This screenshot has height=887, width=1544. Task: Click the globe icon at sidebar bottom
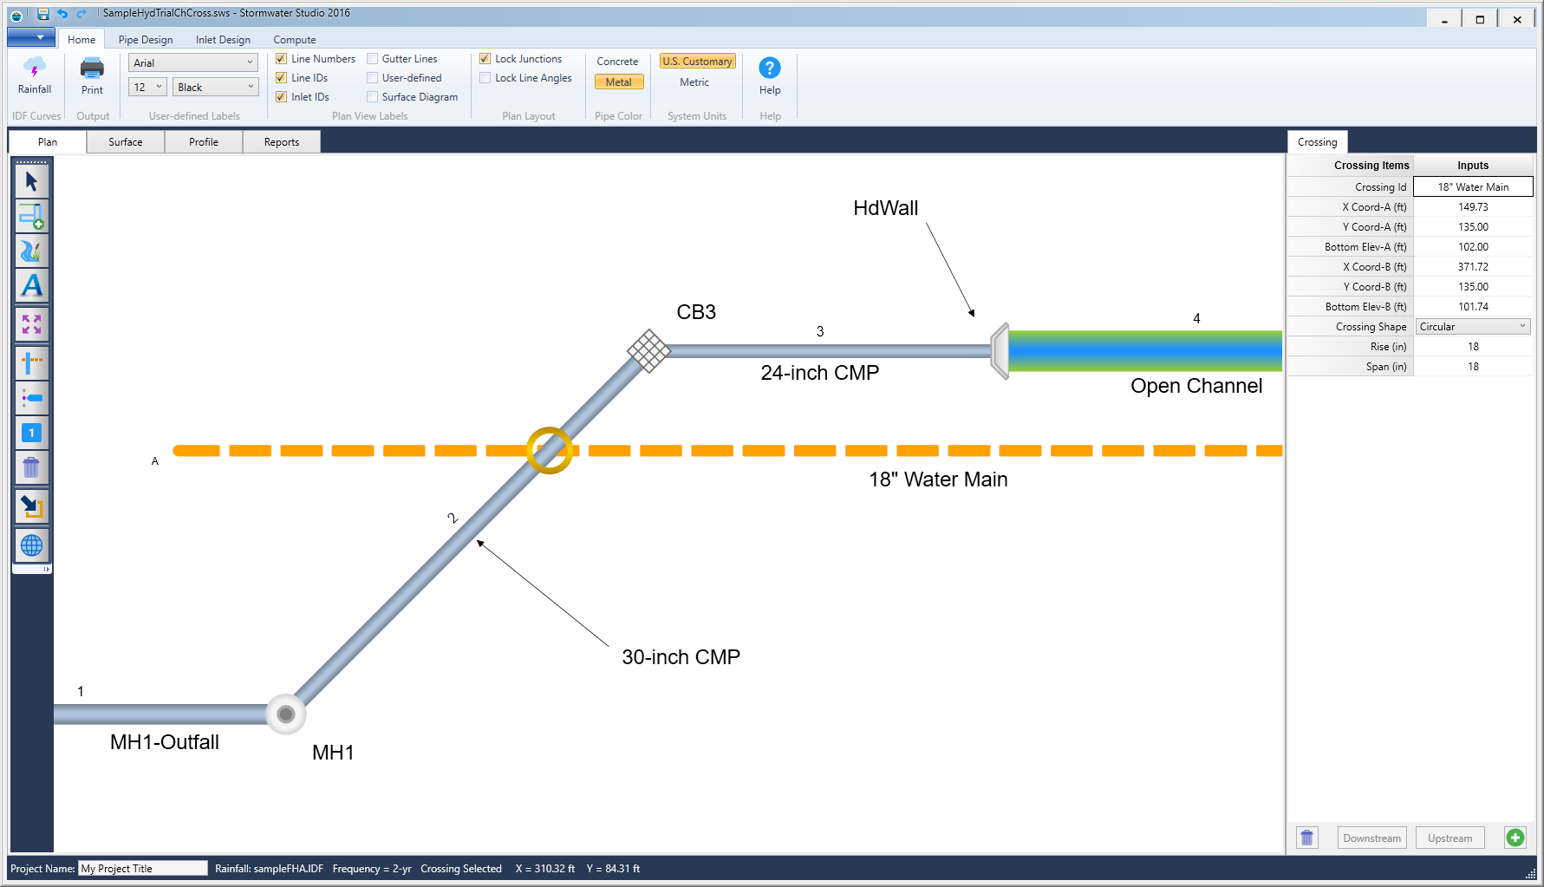31,546
